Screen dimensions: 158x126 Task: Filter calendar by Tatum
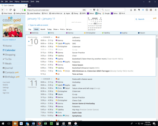pos(141,33)
